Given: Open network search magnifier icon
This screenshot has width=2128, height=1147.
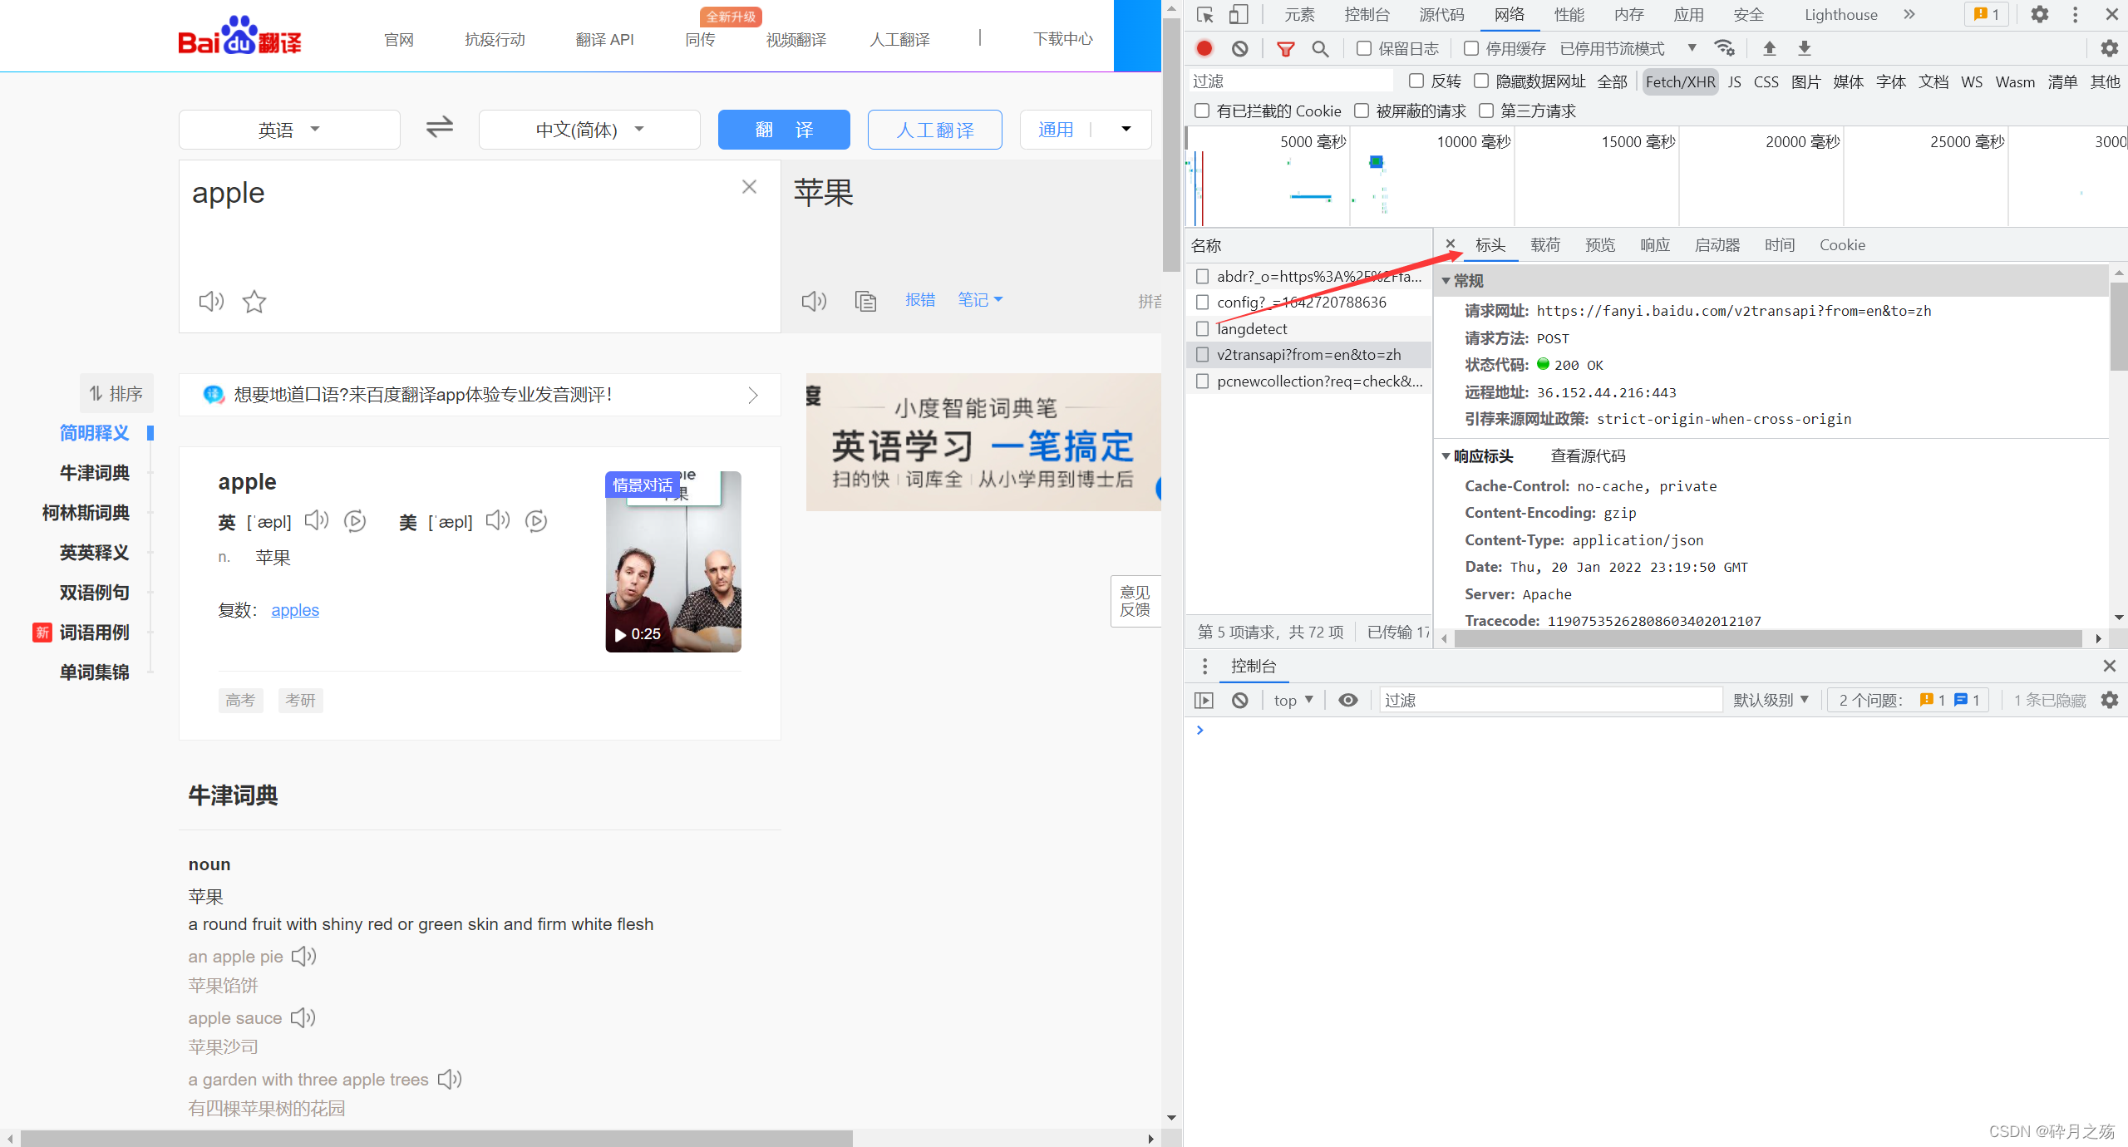Looking at the screenshot, I should click(1319, 48).
